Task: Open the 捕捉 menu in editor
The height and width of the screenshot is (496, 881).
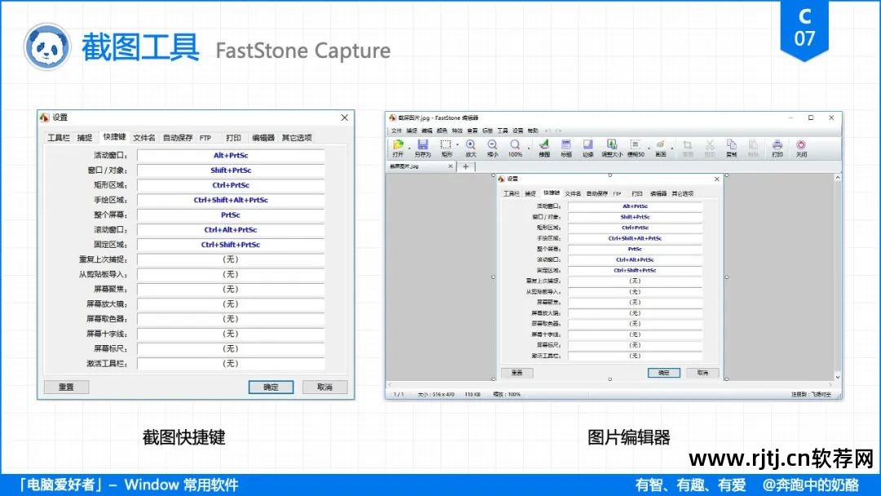Action: click(412, 131)
